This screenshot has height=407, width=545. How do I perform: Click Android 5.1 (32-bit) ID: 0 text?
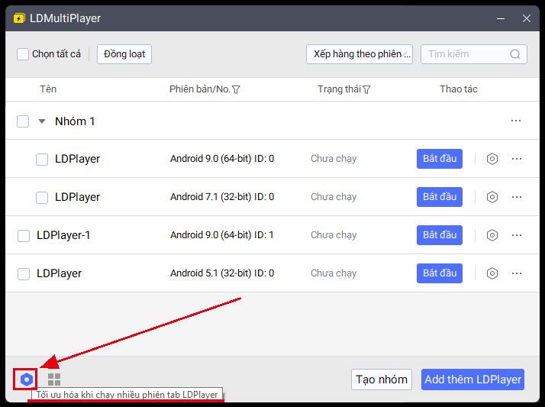(x=222, y=273)
